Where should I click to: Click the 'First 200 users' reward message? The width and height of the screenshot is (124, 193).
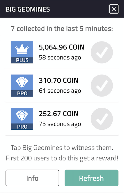click(x=62, y=158)
